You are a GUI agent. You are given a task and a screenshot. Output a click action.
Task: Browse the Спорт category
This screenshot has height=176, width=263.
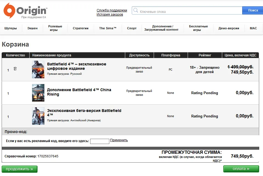pyautogui.click(x=132, y=28)
